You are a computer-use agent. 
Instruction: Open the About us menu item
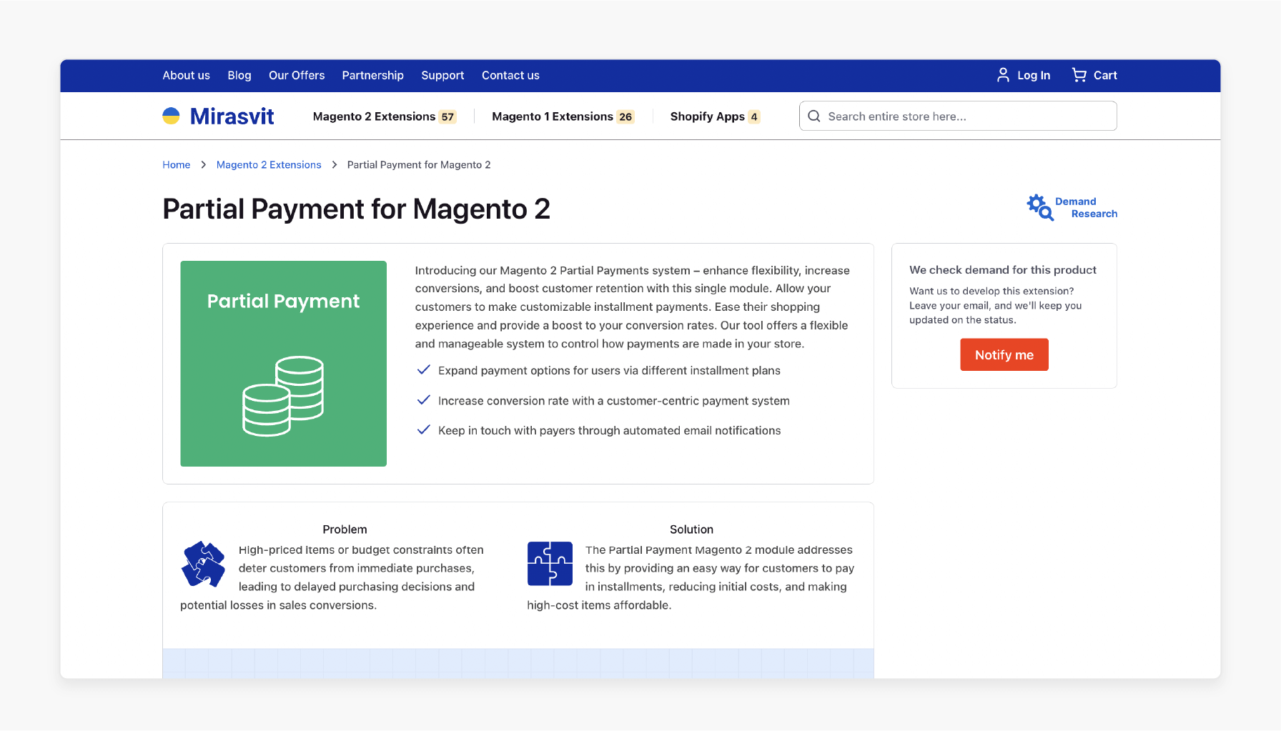coord(186,75)
